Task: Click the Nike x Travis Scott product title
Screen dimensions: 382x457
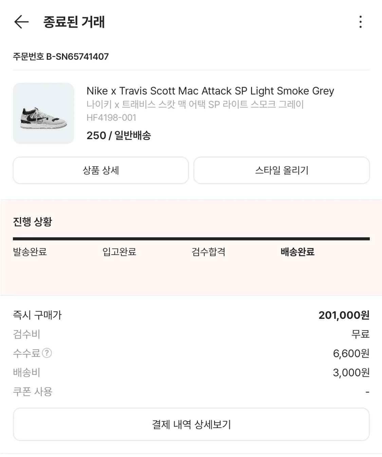Action: coord(210,91)
